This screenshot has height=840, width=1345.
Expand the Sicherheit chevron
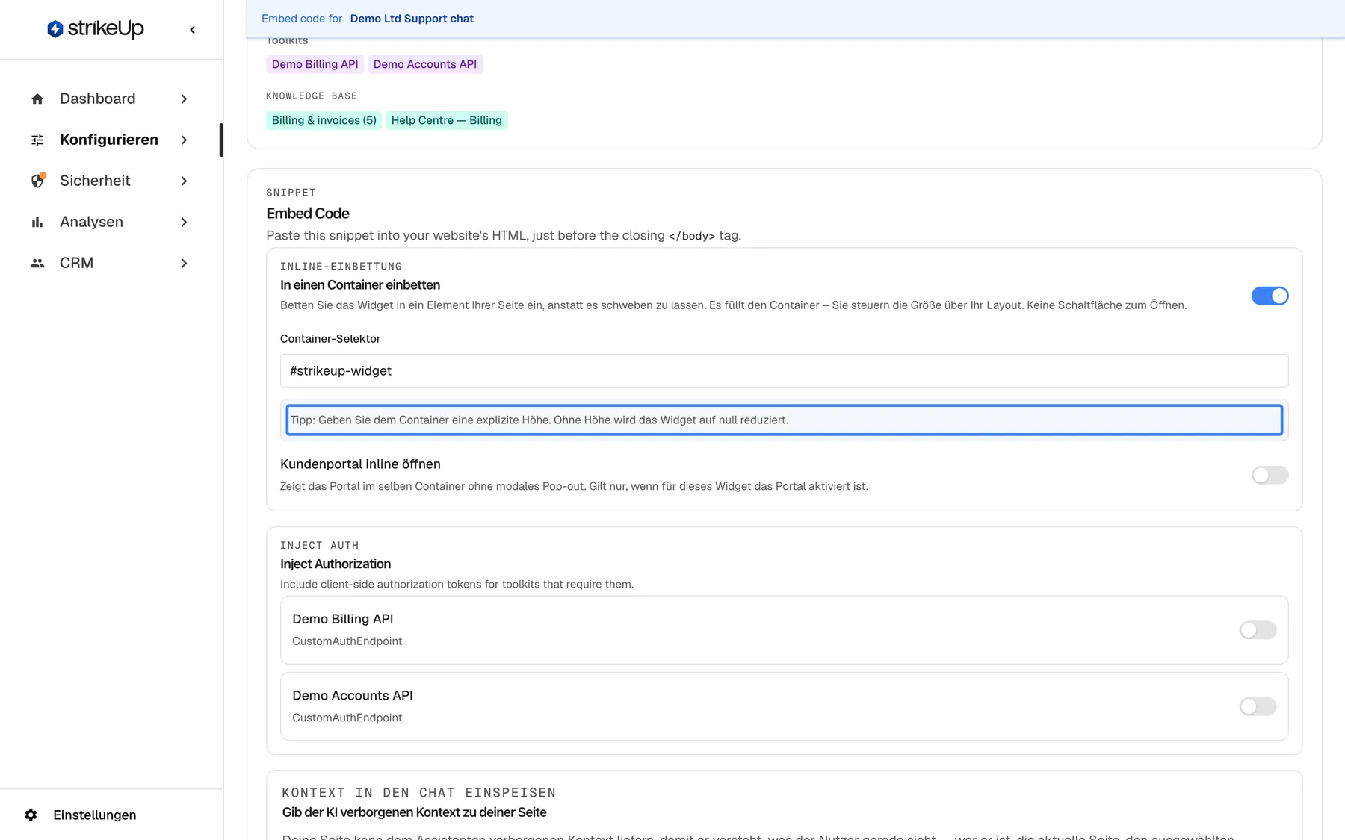coord(184,181)
